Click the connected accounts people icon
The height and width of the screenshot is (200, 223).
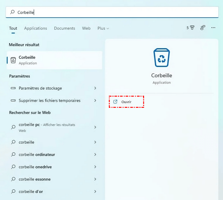pyautogui.click(x=203, y=28)
